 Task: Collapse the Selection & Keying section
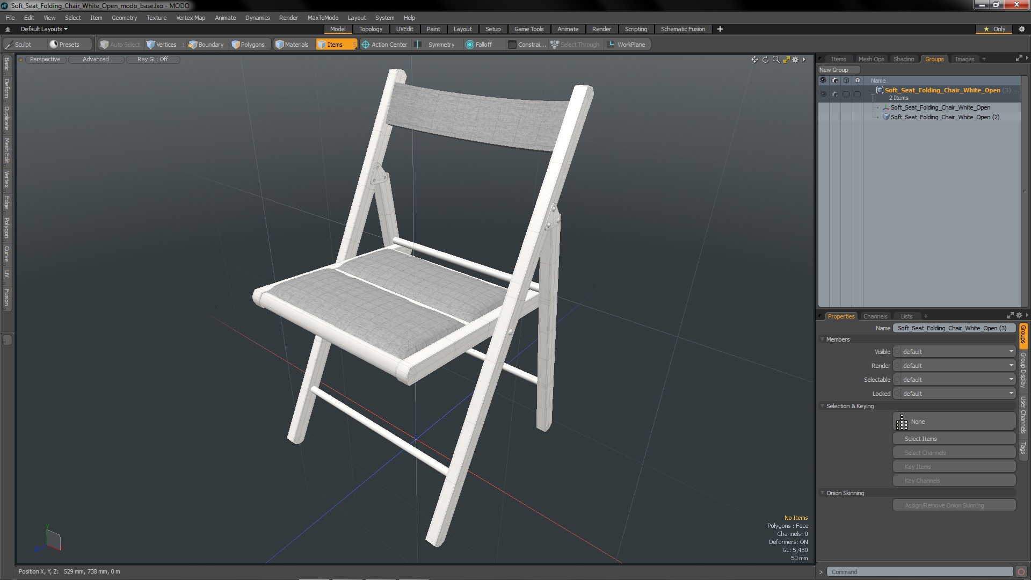coord(823,406)
